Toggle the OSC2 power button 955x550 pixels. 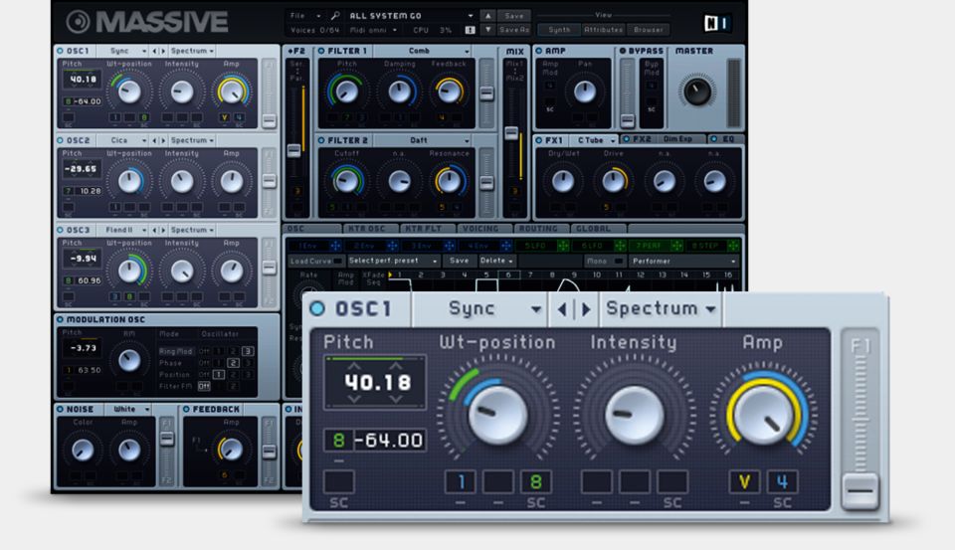(x=60, y=140)
